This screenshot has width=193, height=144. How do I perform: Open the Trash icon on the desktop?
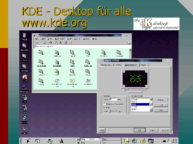(x=24, y=35)
